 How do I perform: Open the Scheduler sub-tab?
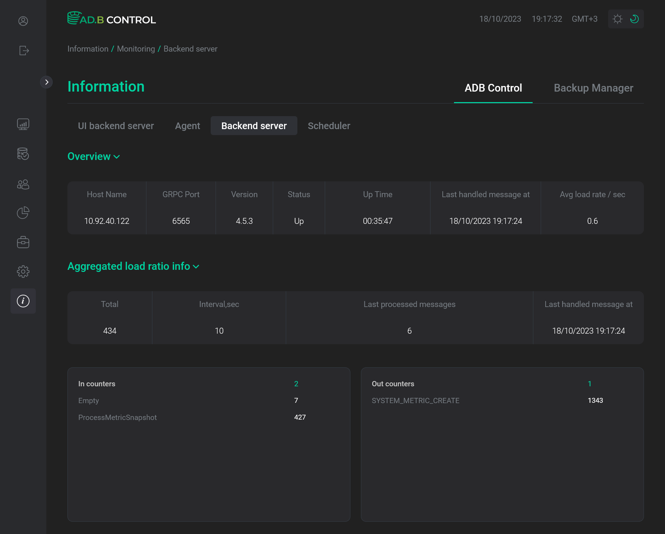[x=329, y=126]
